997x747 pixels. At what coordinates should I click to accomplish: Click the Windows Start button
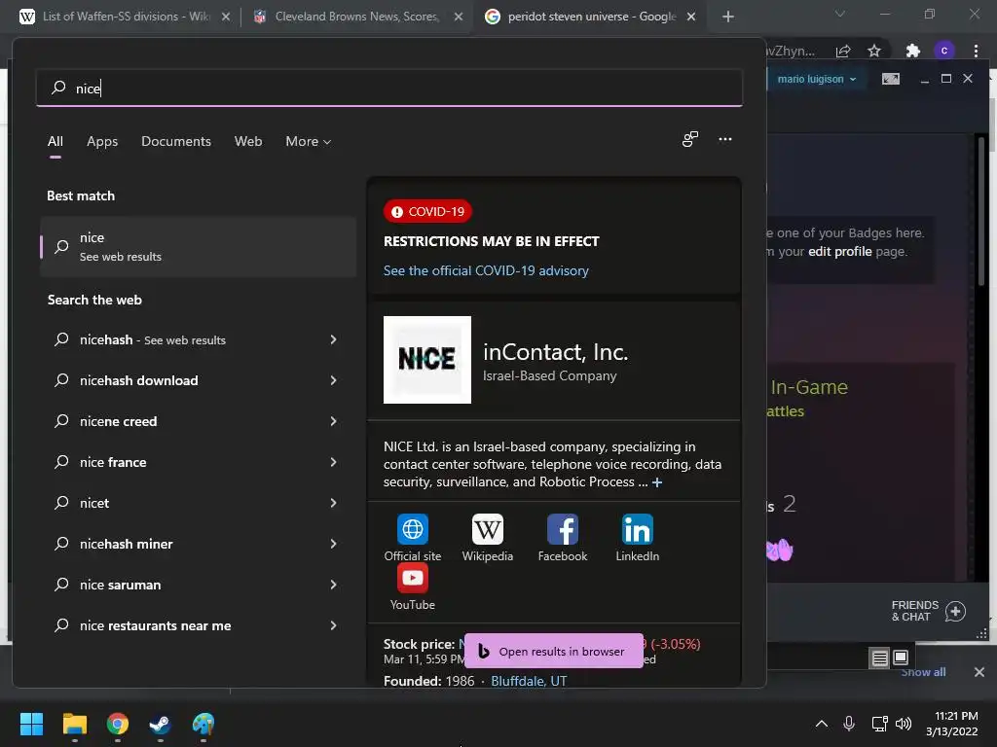(31, 724)
